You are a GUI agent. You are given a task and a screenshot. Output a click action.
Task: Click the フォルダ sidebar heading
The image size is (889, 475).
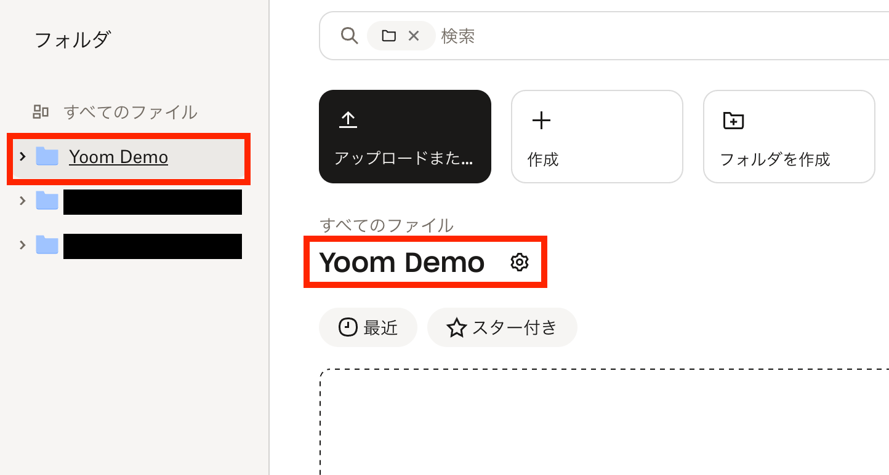point(73,40)
